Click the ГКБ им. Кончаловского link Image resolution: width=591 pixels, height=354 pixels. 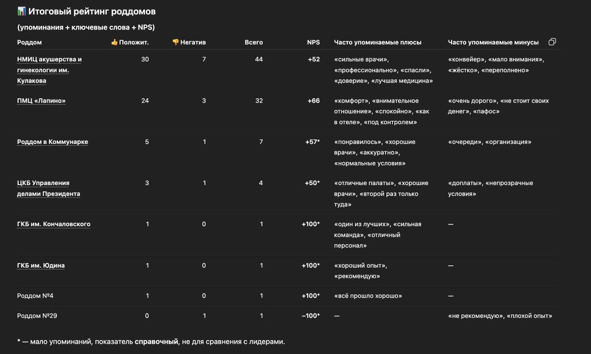(54, 224)
